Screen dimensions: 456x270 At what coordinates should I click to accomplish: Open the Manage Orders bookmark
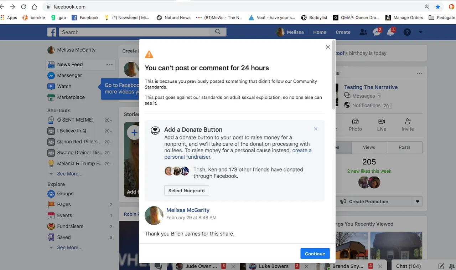tap(404, 17)
